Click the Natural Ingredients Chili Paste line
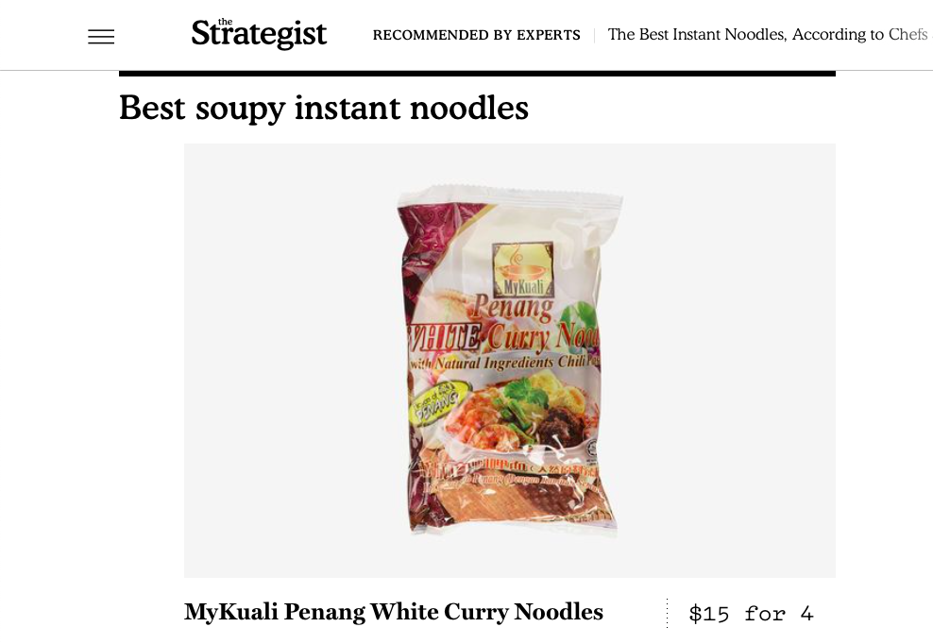The height and width of the screenshot is (644, 933). point(503,362)
